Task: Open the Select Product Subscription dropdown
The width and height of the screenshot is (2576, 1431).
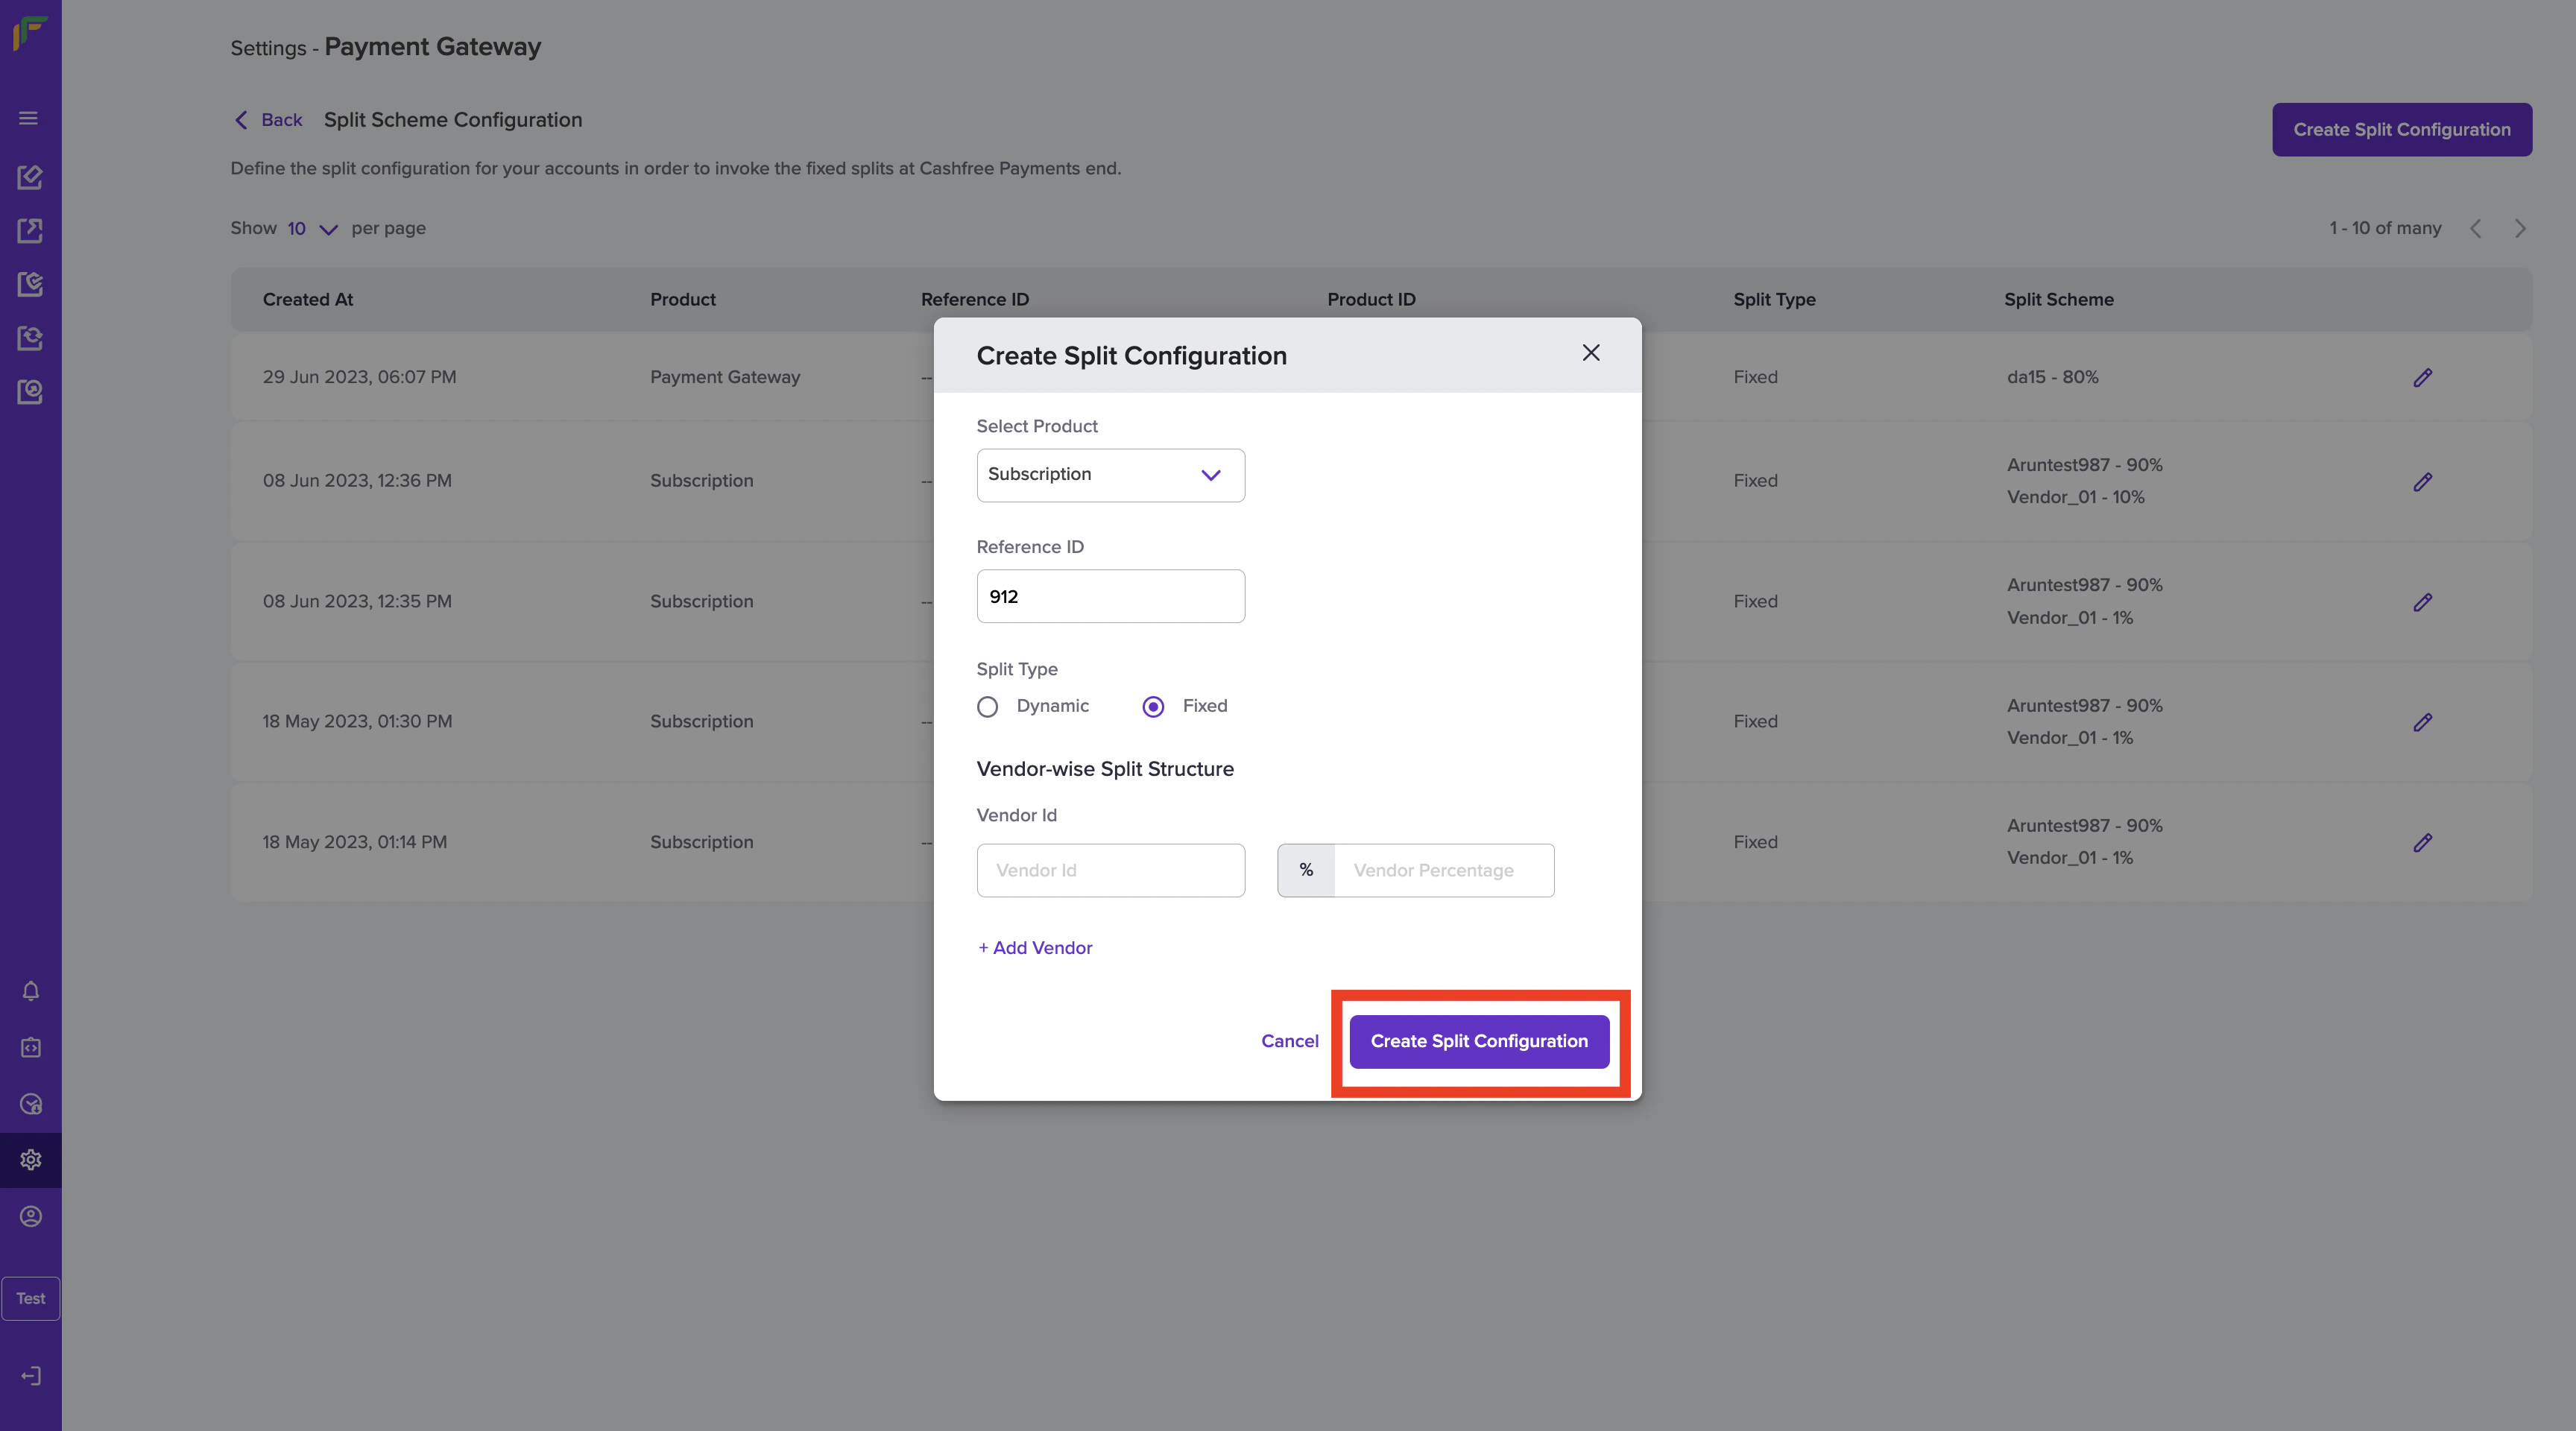Action: [1110, 475]
